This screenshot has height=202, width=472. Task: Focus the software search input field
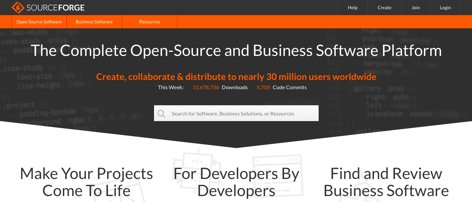point(236,113)
